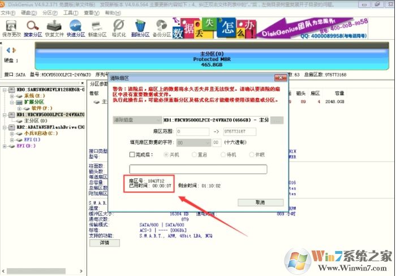This screenshot has height=276, width=396.
Task: Tick the 完成后 checkbox
Action: pos(132,155)
